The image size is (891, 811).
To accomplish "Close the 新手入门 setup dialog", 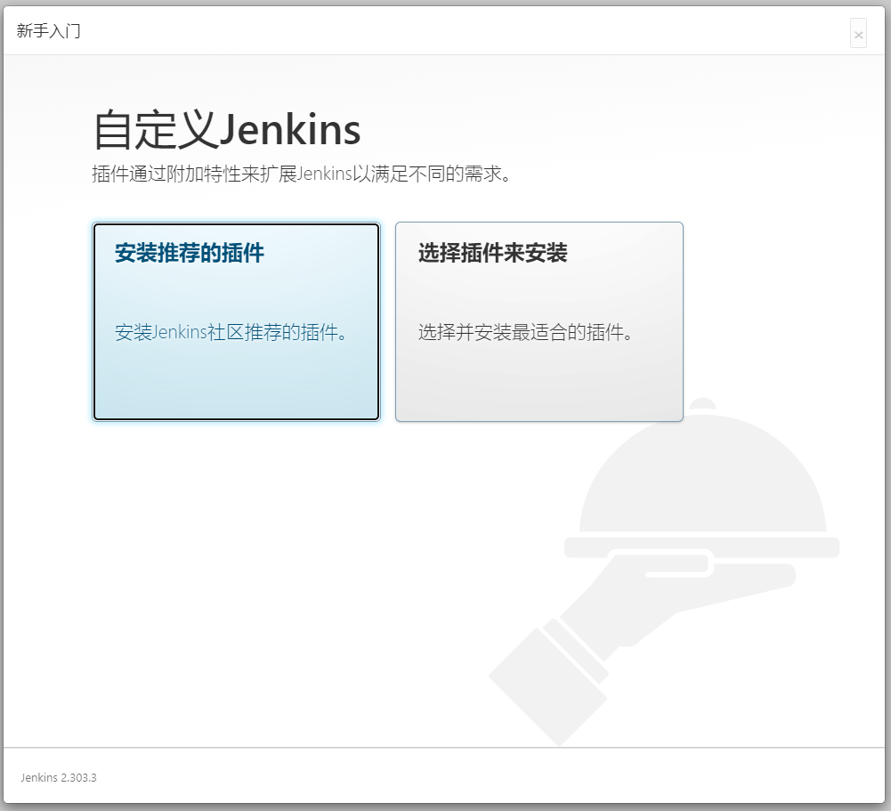I will (858, 34).
